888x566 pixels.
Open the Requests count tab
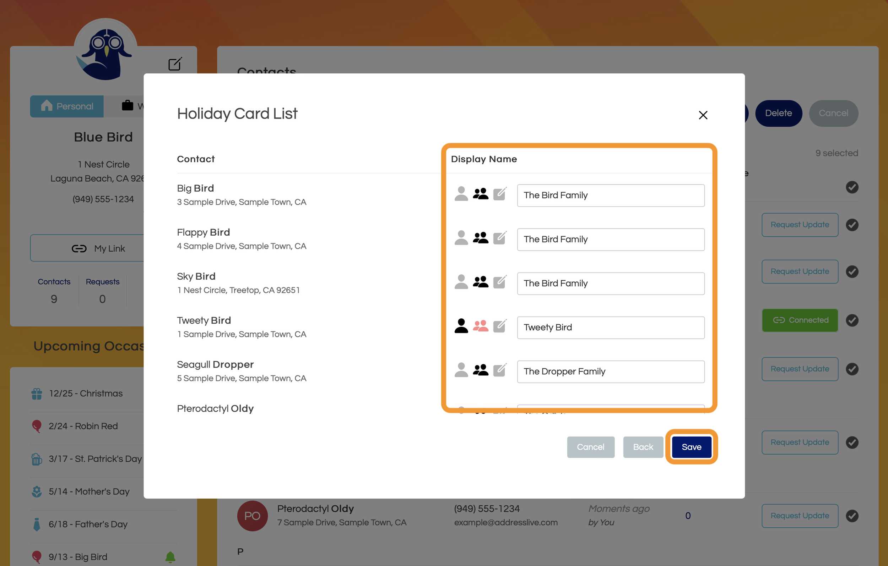pos(103,291)
